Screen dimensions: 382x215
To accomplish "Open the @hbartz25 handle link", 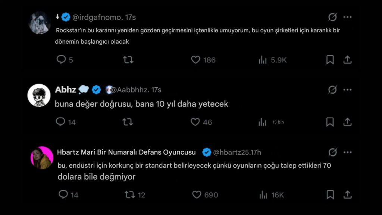I will [x=231, y=152].
